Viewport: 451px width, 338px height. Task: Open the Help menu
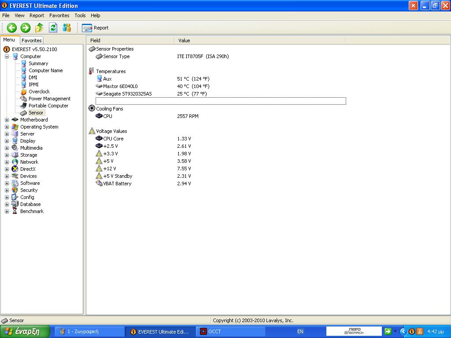96,15
